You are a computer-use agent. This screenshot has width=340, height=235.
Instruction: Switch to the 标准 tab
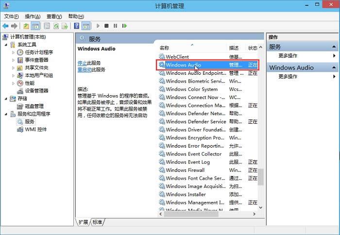pos(97,222)
